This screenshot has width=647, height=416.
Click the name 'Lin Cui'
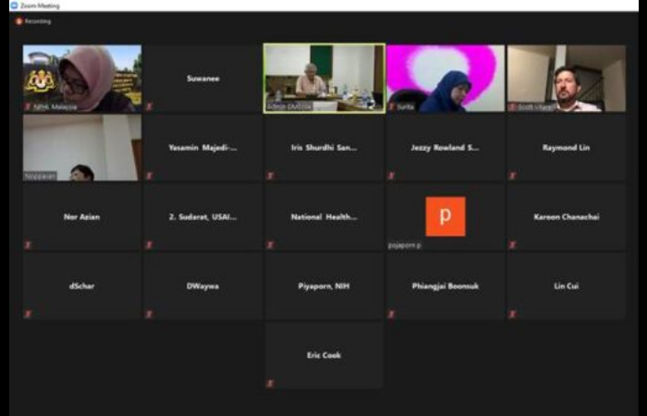pos(566,286)
